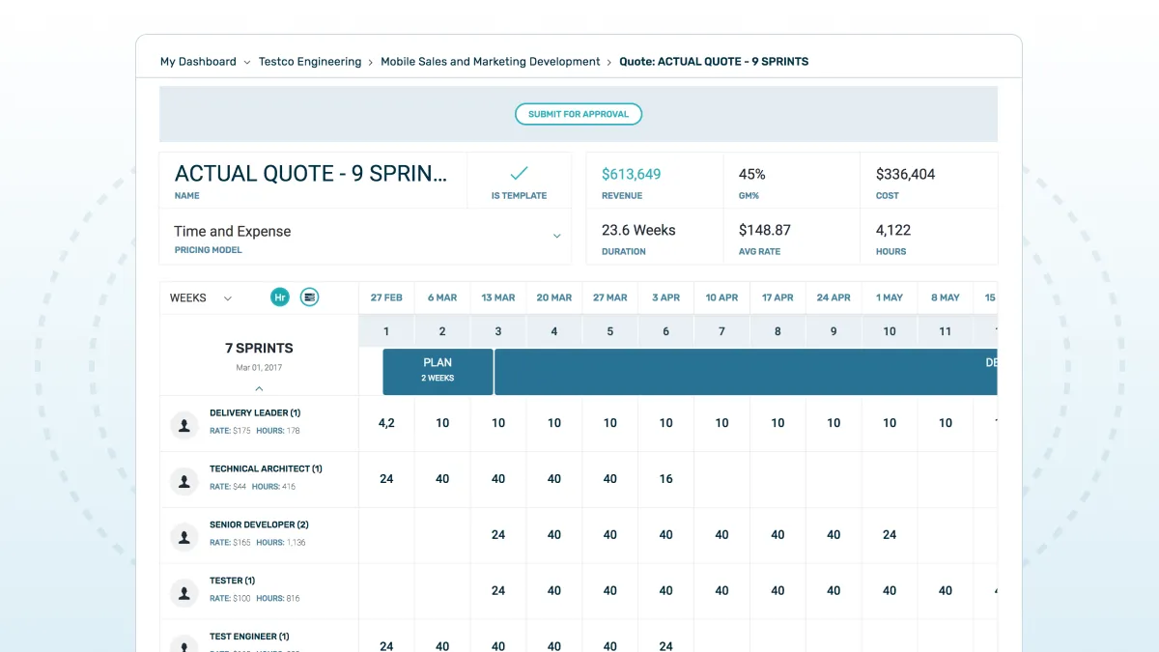Screen dimensions: 1159x652
Task: Go to Testco Engineering breadcrumb
Action: click(x=310, y=62)
